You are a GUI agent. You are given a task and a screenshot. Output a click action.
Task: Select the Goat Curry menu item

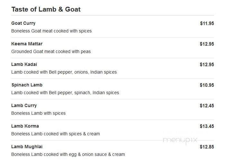tap(23, 23)
